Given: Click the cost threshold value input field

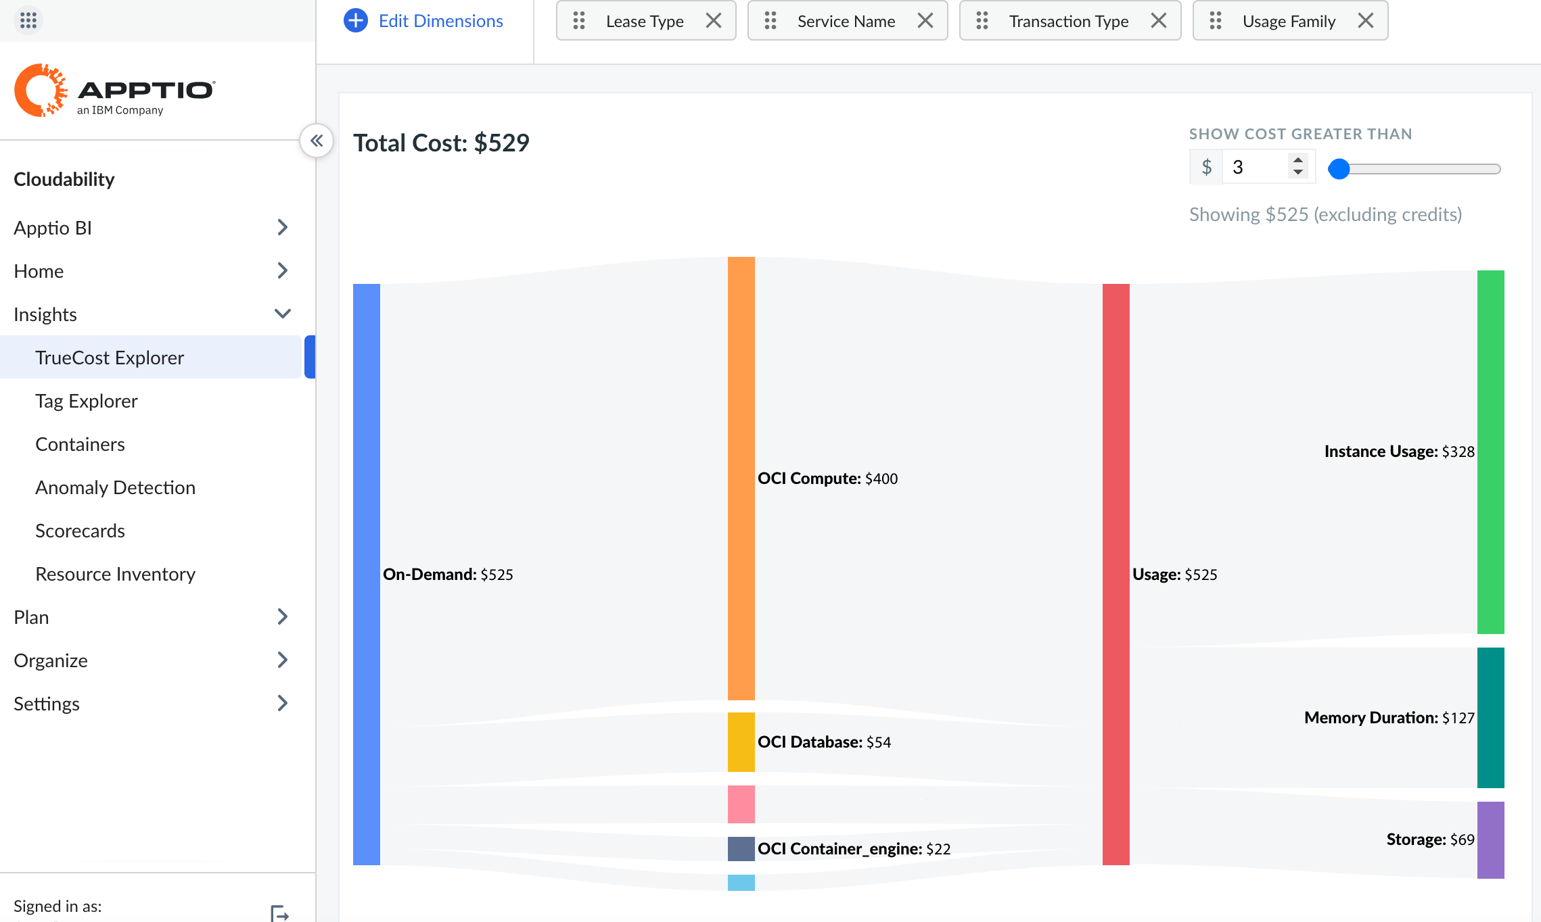Looking at the screenshot, I should pyautogui.click(x=1256, y=166).
